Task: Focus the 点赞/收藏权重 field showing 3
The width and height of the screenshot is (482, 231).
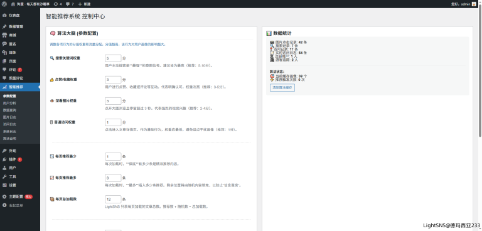Action: [x=113, y=80]
